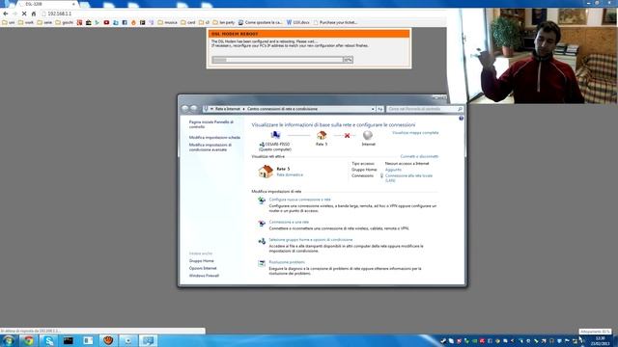This screenshot has width=618, height=347.
Task: Click the Internet globe icon in map
Action: click(368, 135)
